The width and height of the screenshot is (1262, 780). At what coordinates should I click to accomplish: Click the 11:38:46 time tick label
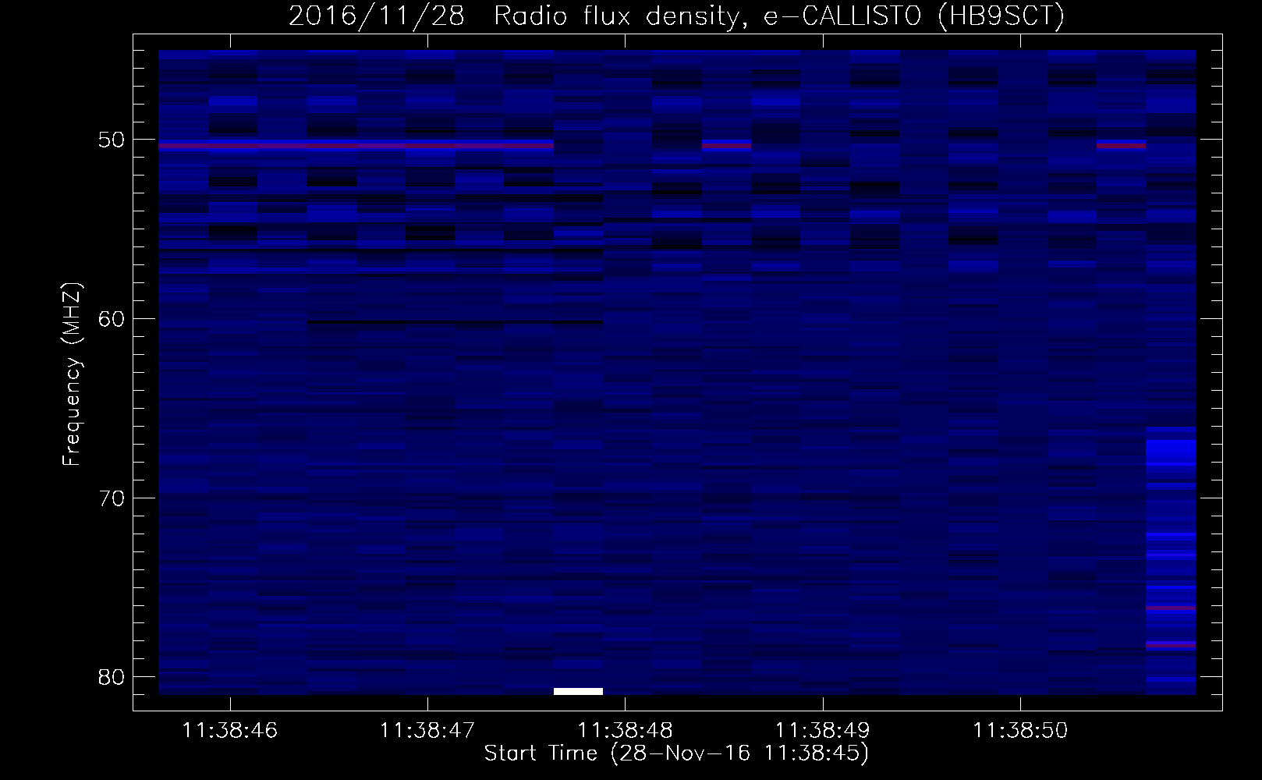229,731
